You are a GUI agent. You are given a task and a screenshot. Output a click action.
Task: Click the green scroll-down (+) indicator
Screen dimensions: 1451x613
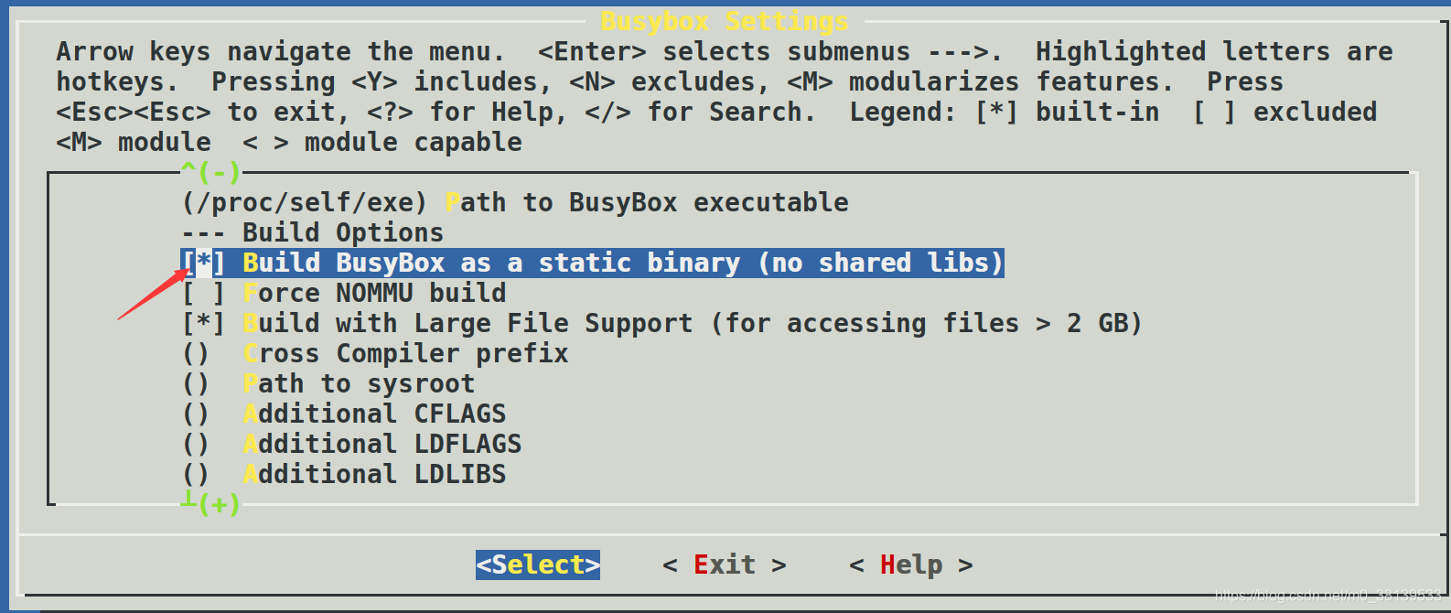pyautogui.click(x=211, y=503)
